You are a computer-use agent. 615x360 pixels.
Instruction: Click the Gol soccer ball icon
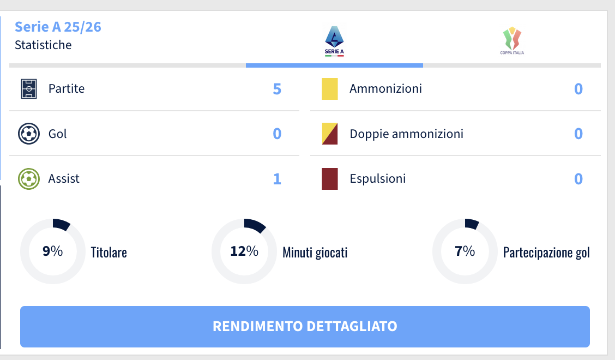click(x=29, y=134)
